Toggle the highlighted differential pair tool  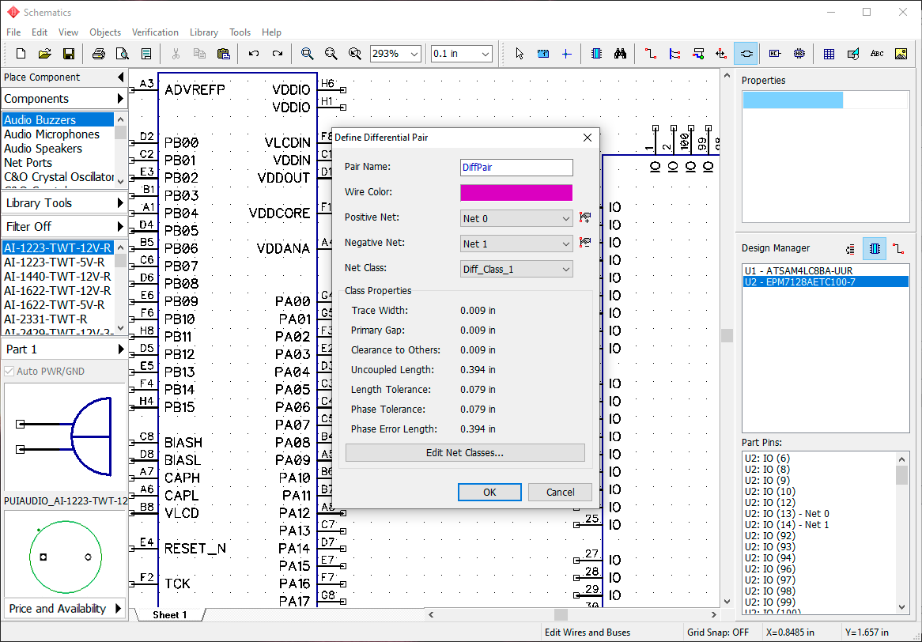[746, 54]
